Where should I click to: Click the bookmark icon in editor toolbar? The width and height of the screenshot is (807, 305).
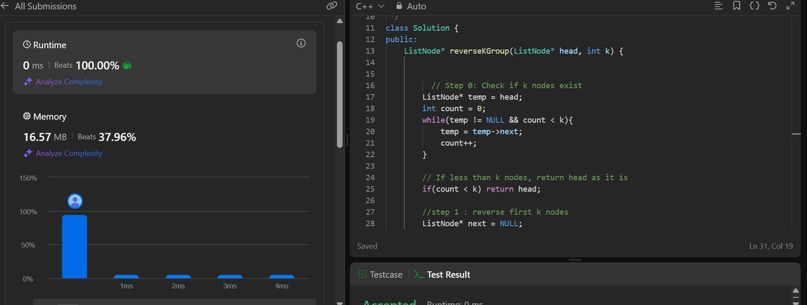737,6
